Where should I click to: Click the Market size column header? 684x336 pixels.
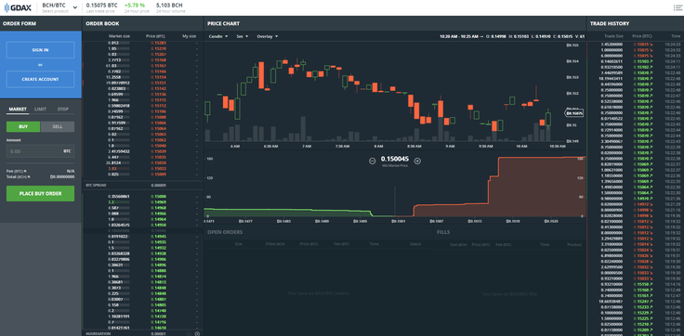(119, 36)
